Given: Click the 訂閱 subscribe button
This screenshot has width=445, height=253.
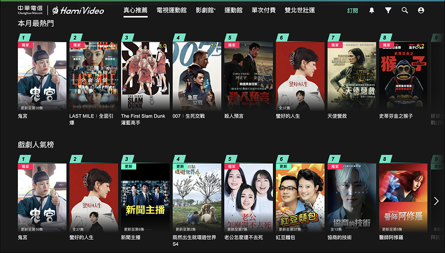Looking at the screenshot, I should [x=352, y=11].
